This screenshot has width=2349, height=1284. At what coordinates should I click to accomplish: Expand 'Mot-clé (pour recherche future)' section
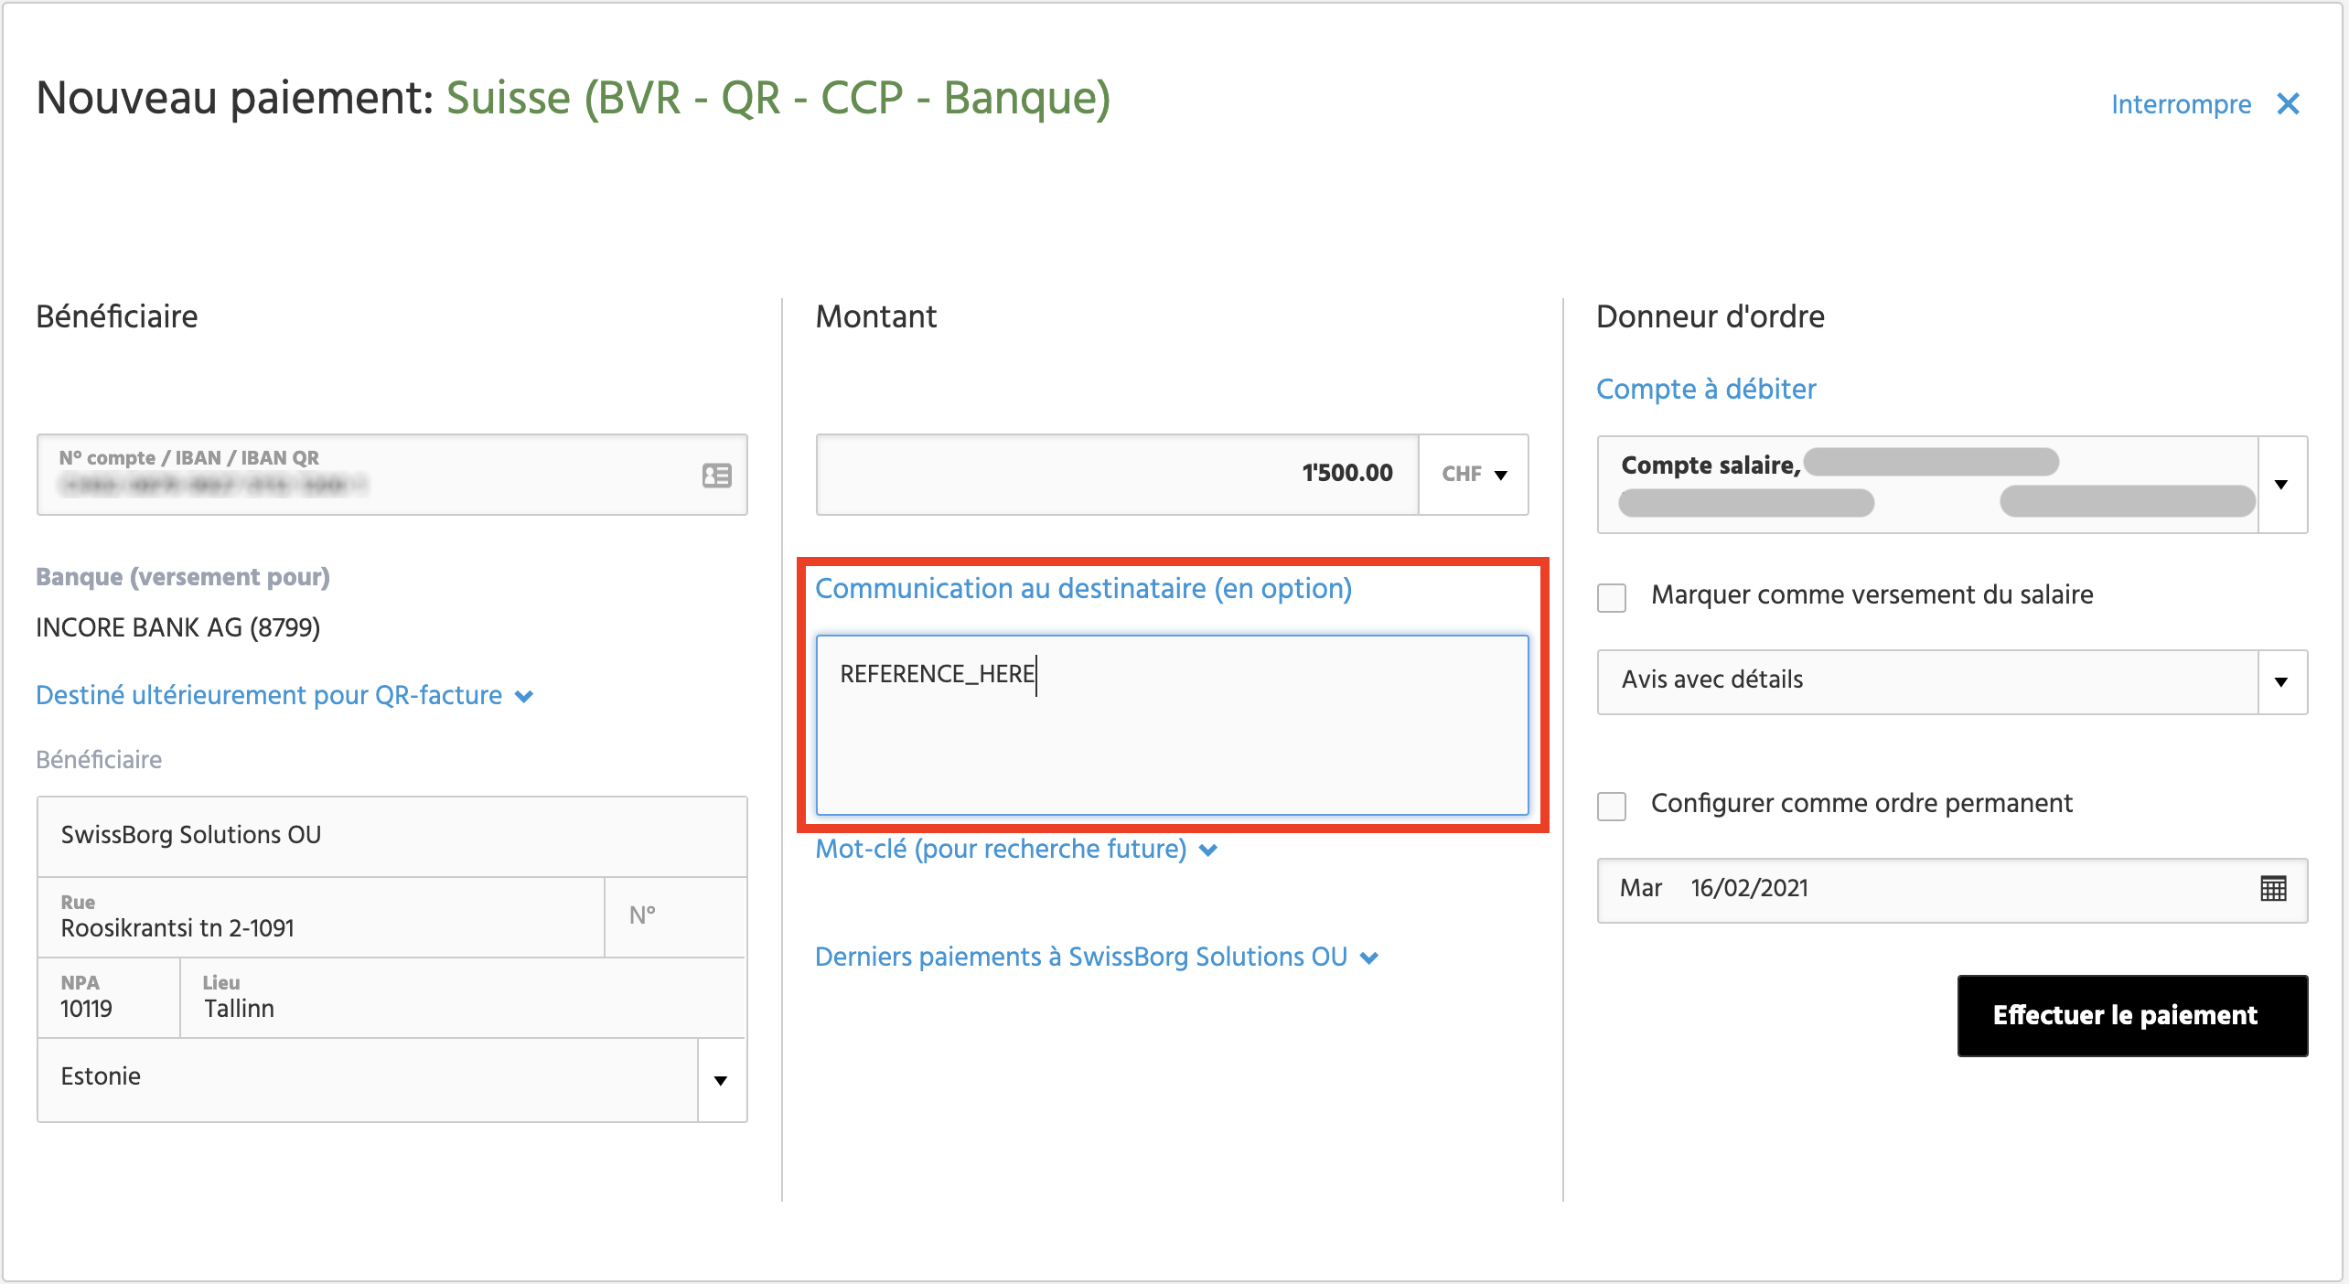pyautogui.click(x=1015, y=850)
